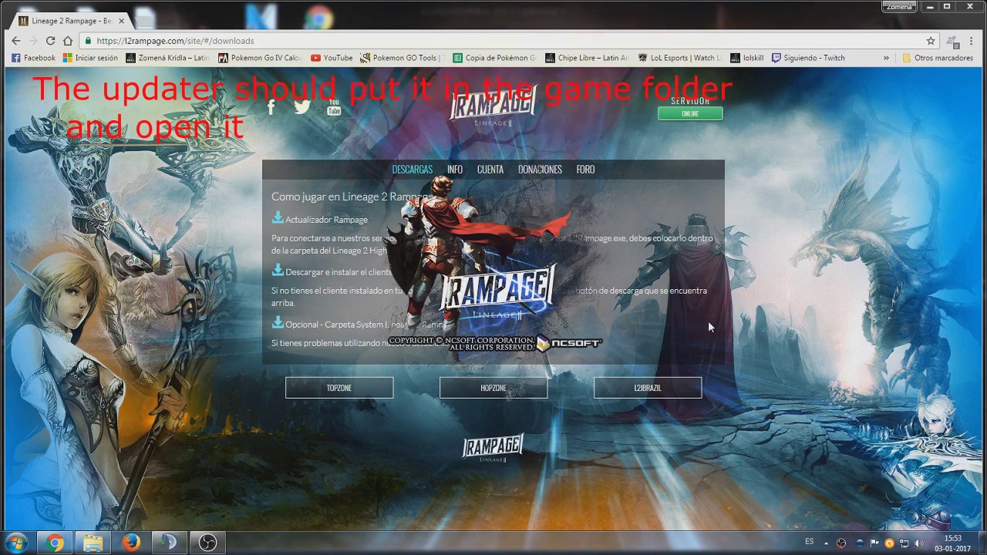Open the extension icon beside the star
Viewport: 987px width, 555px height.
[953, 41]
